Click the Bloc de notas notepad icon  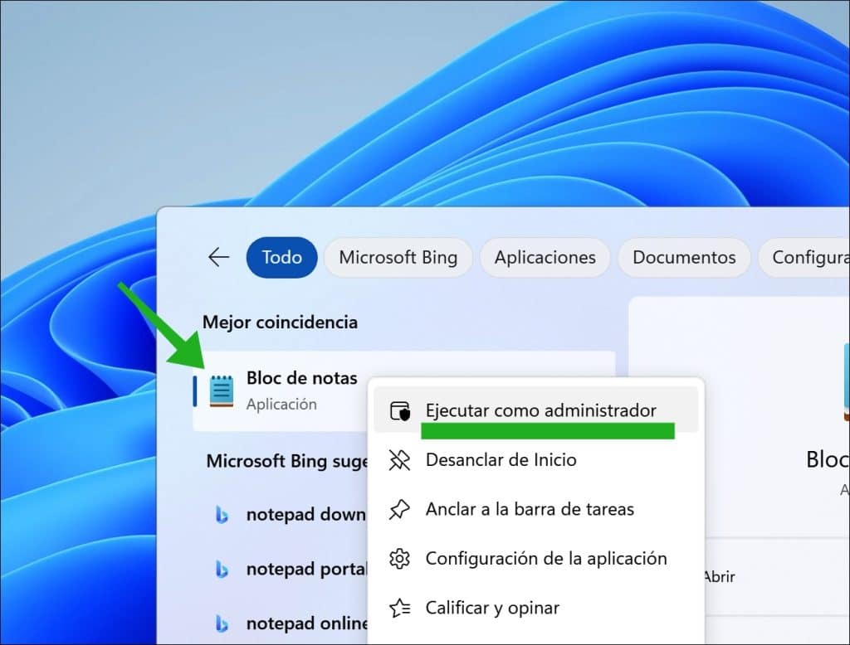pyautogui.click(x=221, y=390)
